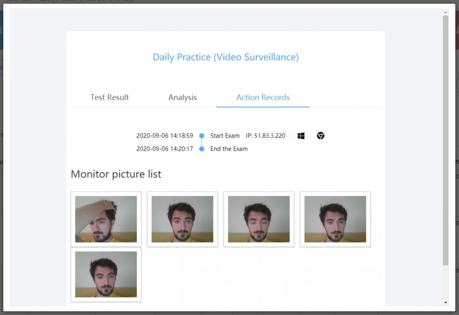Open third monitor picture with eyes closed
The width and height of the screenshot is (459, 315).
coord(259,219)
